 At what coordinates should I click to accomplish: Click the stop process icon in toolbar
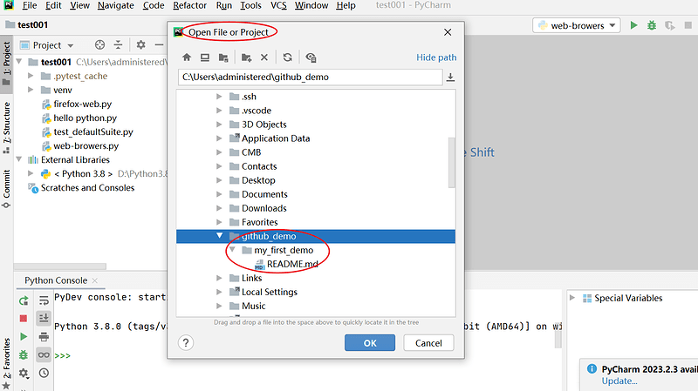coord(688,25)
